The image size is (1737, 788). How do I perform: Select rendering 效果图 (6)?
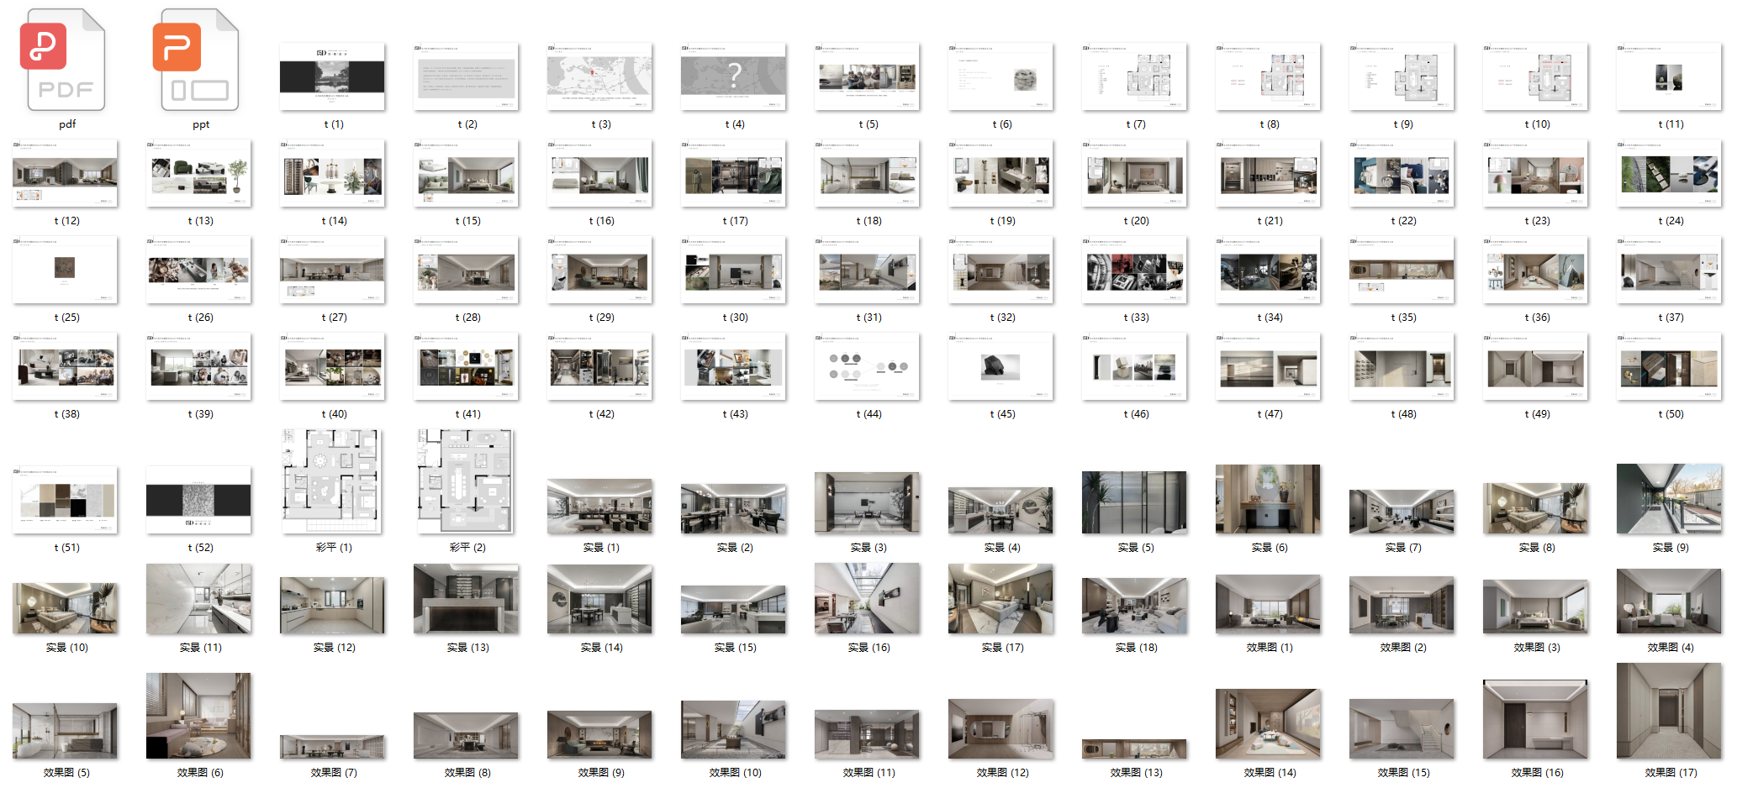click(198, 716)
